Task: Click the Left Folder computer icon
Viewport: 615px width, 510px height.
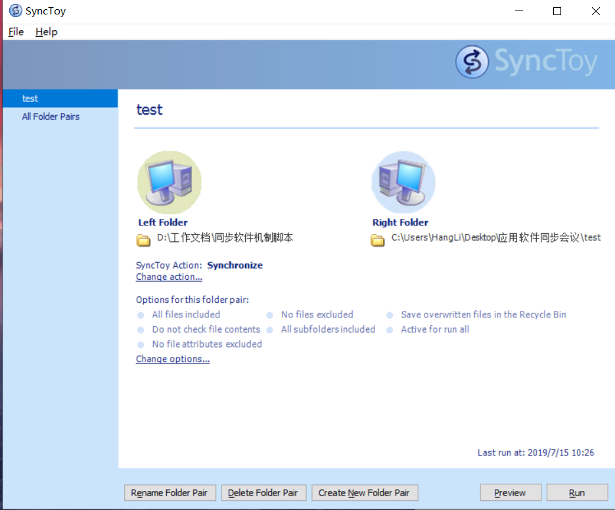Action: click(170, 183)
